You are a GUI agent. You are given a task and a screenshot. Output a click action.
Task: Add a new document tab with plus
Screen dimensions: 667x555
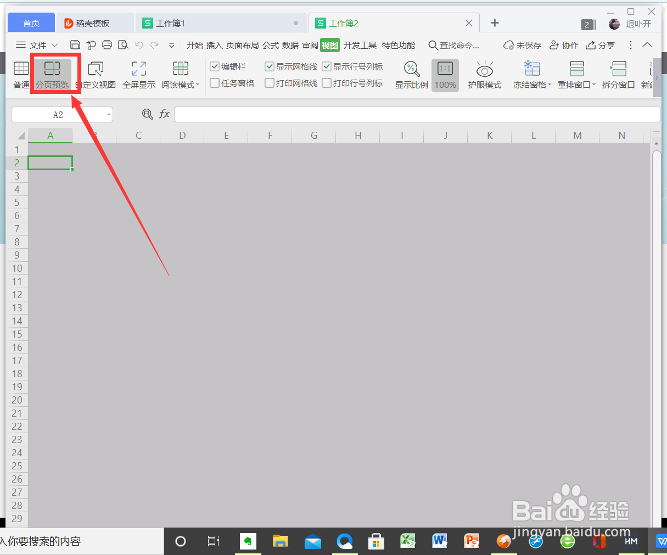(x=495, y=23)
